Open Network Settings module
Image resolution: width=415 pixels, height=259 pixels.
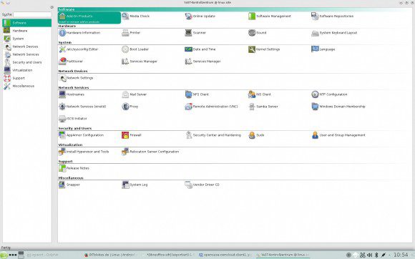pyautogui.click(x=76, y=78)
